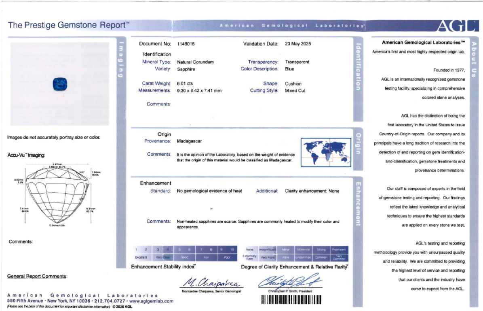Click 'No gemological evidence of heat'
The height and width of the screenshot is (311, 483).
pos(209,191)
